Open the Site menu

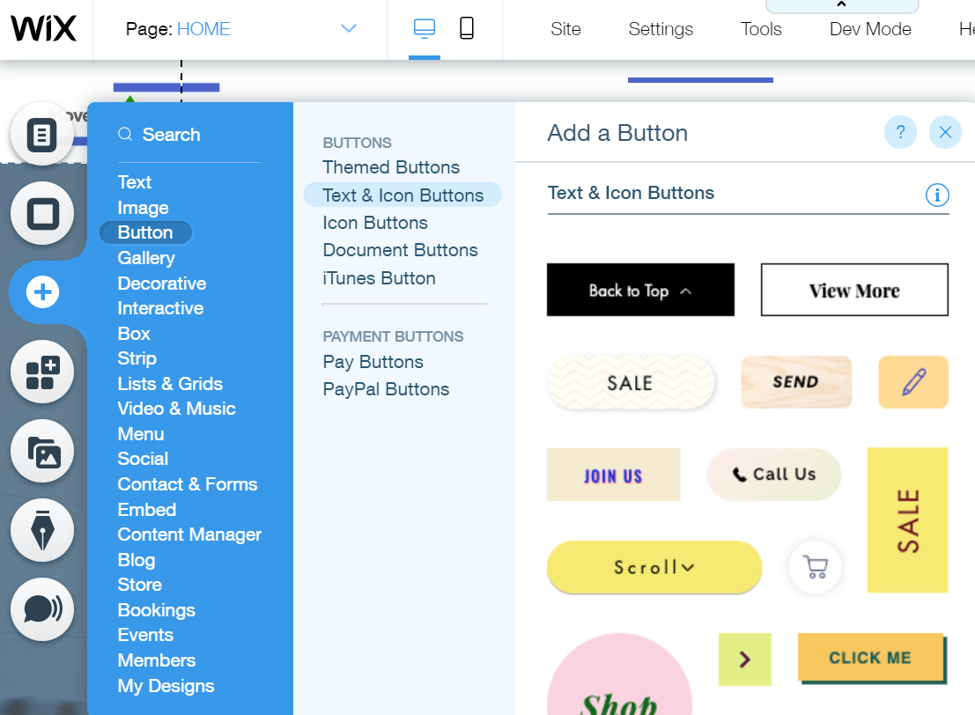[x=565, y=28]
